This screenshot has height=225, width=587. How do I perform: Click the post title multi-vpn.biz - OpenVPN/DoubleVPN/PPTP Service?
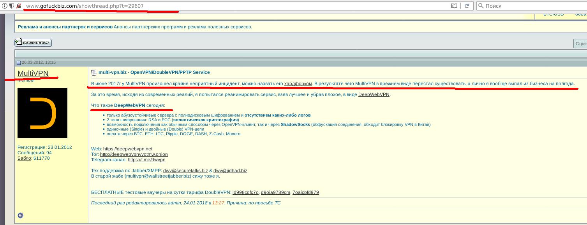[154, 72]
